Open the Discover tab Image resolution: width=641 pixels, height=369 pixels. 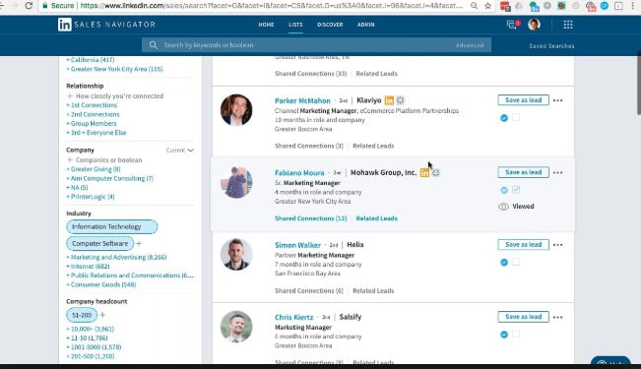point(330,25)
